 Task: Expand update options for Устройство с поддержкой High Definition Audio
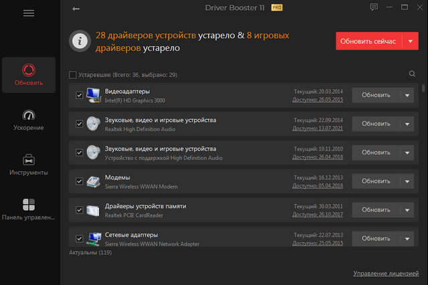407,153
